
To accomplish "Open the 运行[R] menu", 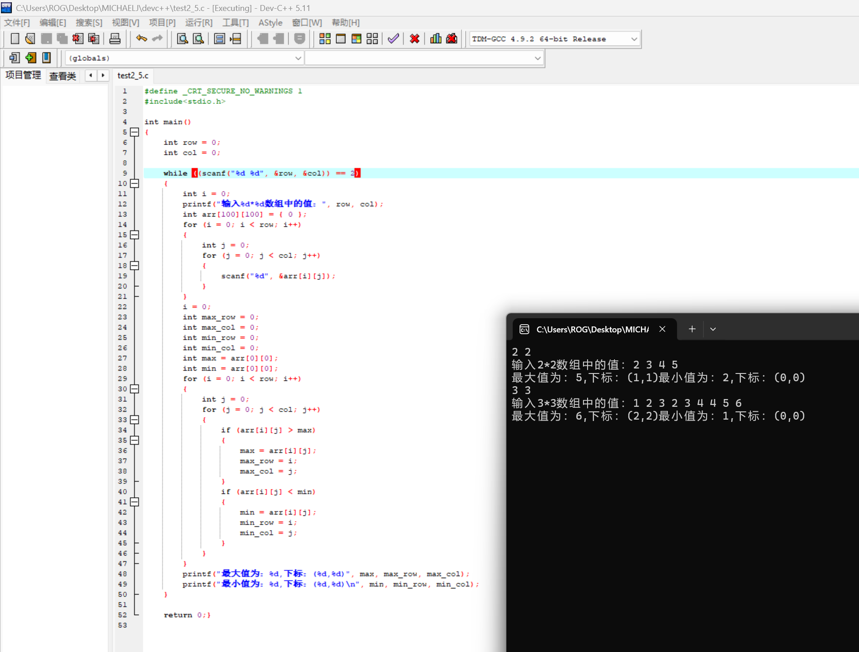I will pyautogui.click(x=198, y=23).
